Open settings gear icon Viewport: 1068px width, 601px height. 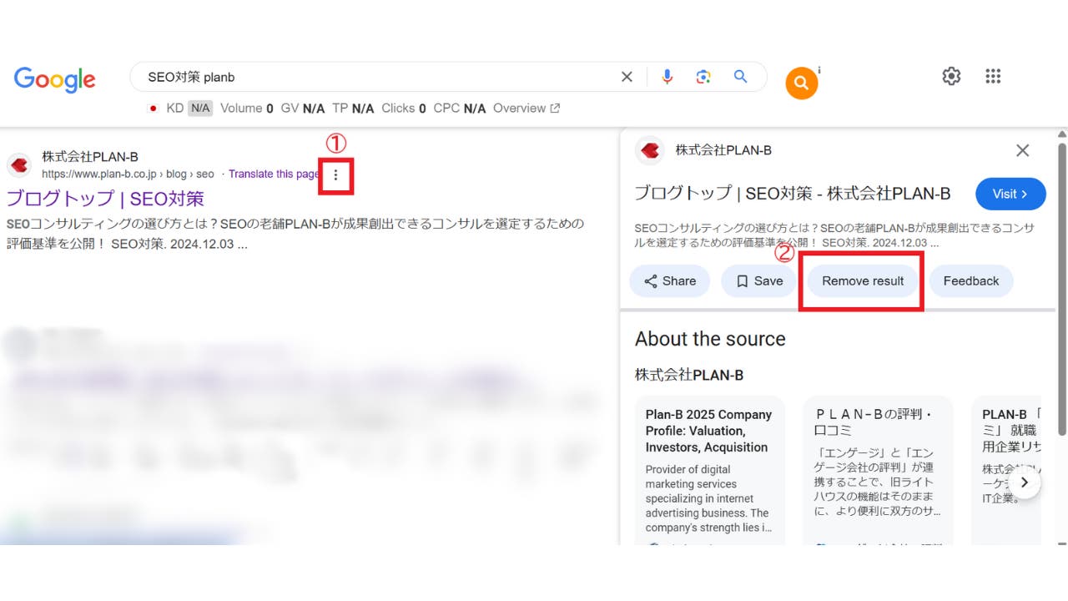[x=951, y=76]
